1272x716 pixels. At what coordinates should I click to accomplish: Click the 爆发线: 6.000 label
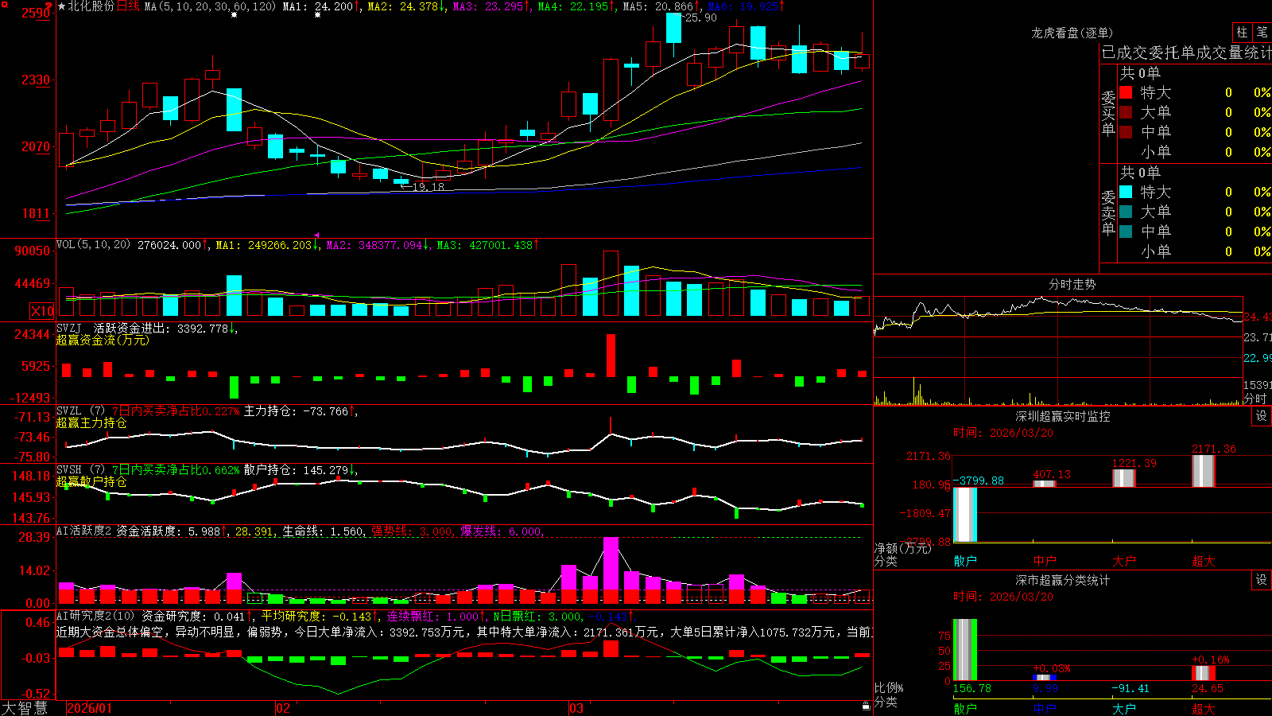[x=502, y=531]
